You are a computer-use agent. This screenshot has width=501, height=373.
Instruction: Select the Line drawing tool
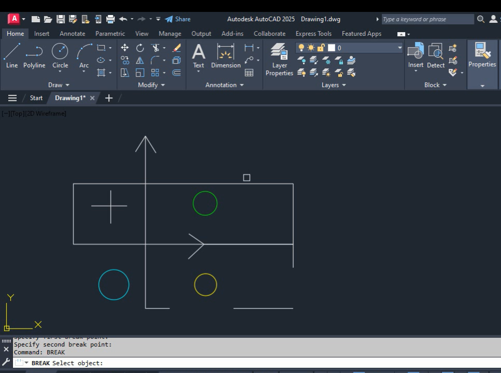[12, 56]
